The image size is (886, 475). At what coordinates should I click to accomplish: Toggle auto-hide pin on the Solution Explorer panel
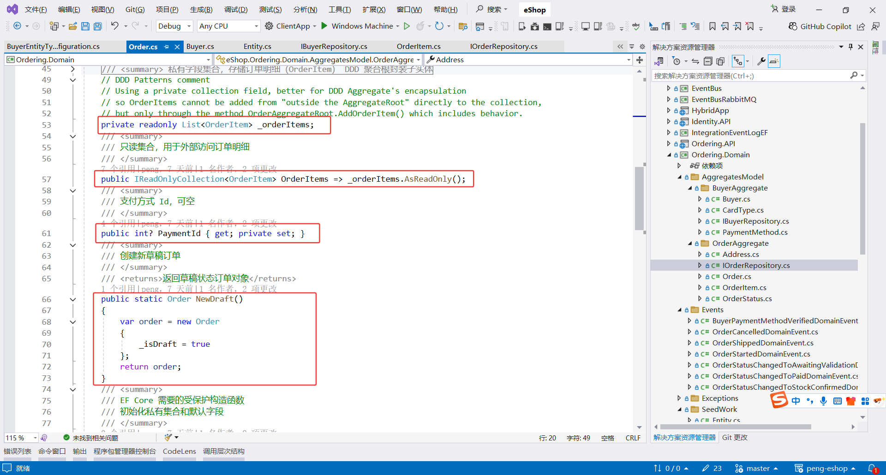850,47
